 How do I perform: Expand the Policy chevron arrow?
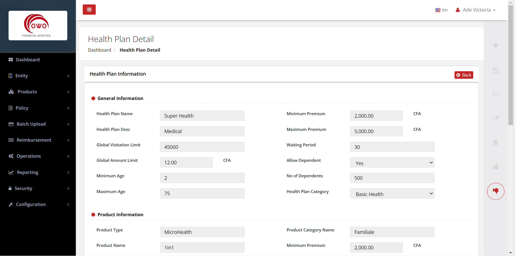coord(68,108)
